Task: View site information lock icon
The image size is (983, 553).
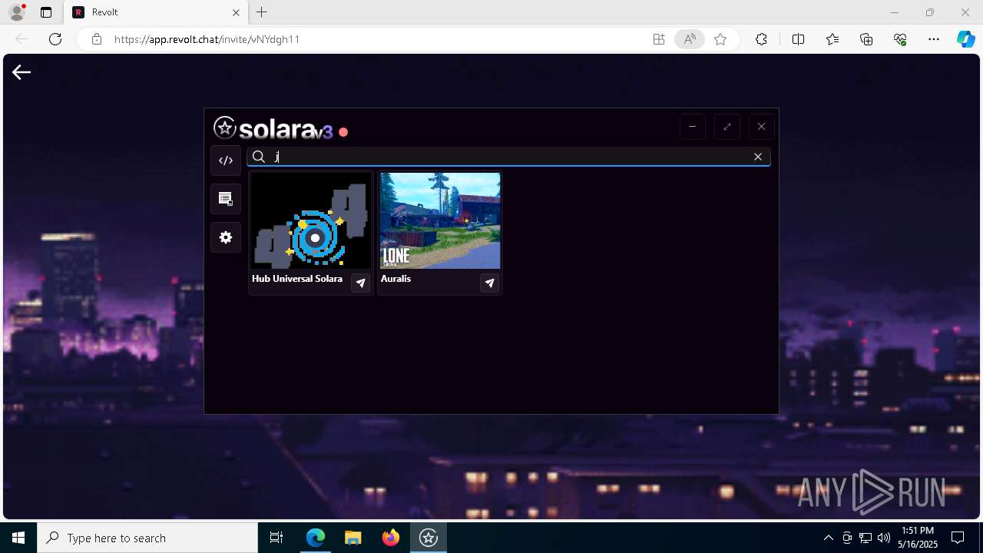Action: tap(96, 39)
